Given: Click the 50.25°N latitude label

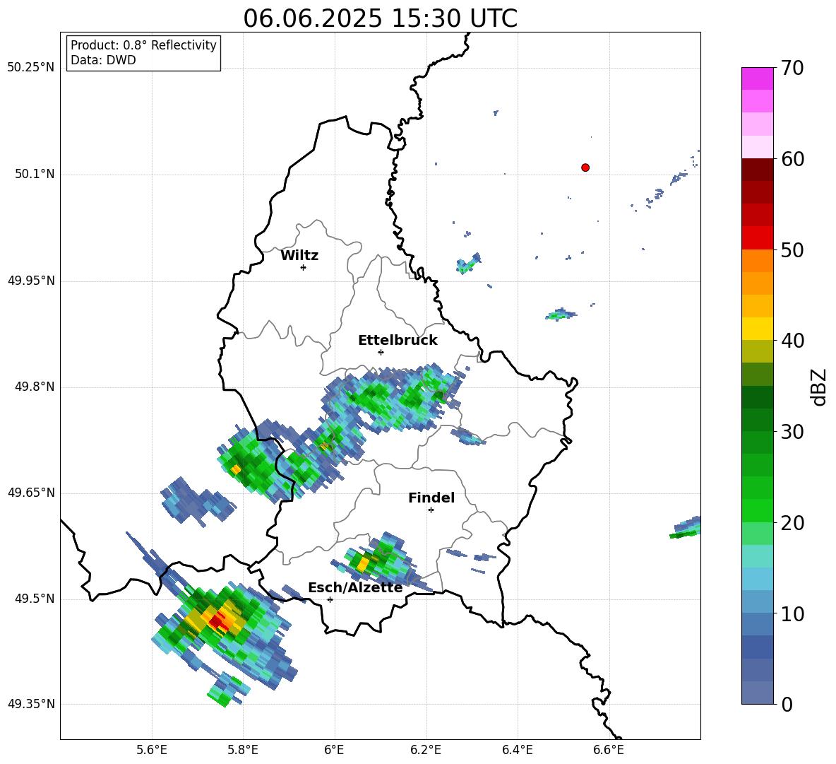Looking at the screenshot, I should point(31,68).
